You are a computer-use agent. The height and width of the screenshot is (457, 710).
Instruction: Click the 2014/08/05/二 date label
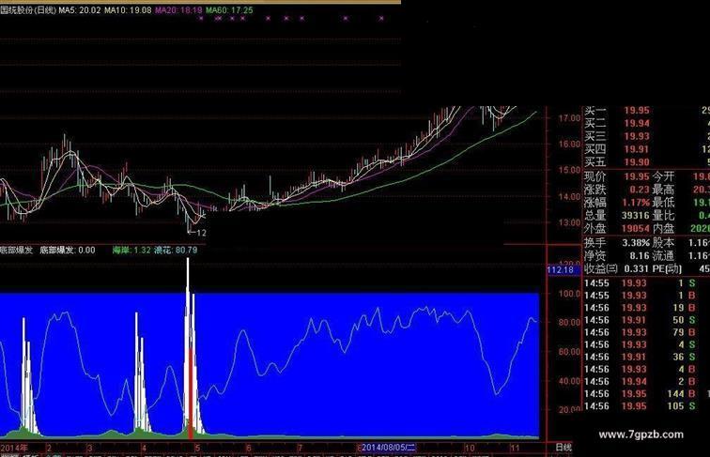tap(389, 448)
